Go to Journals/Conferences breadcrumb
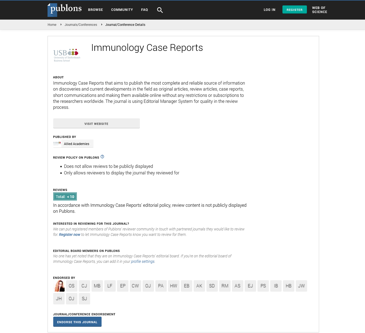The width and height of the screenshot is (365, 333). [x=81, y=25]
